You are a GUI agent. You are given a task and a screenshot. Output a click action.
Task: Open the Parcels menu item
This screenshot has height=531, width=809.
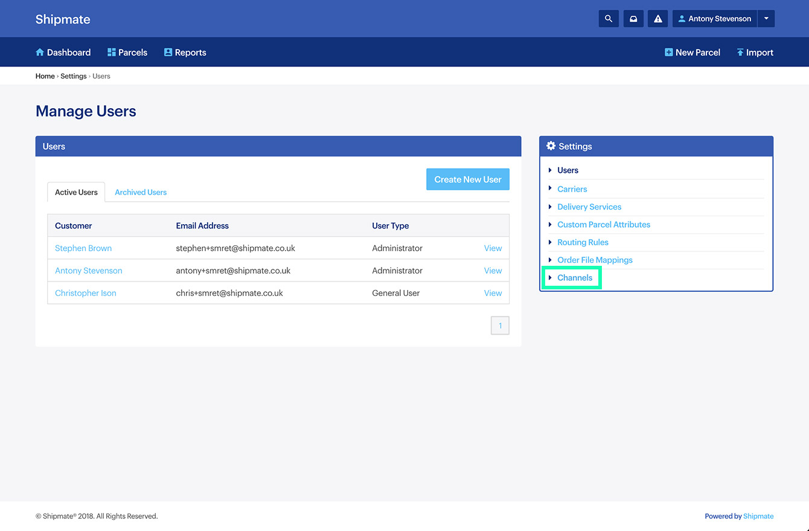pos(127,53)
